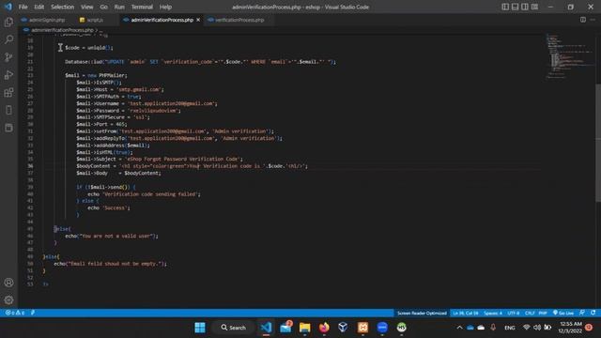Image resolution: width=601 pixels, height=338 pixels.
Task: Click adminVerificationProcess.php breadcrumb
Action: coord(62,30)
